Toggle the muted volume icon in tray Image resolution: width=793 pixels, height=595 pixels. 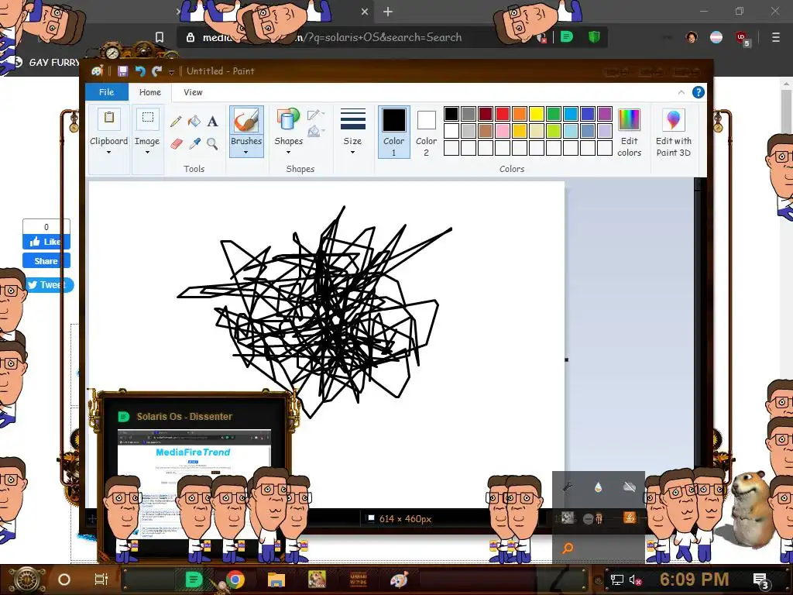point(633,580)
